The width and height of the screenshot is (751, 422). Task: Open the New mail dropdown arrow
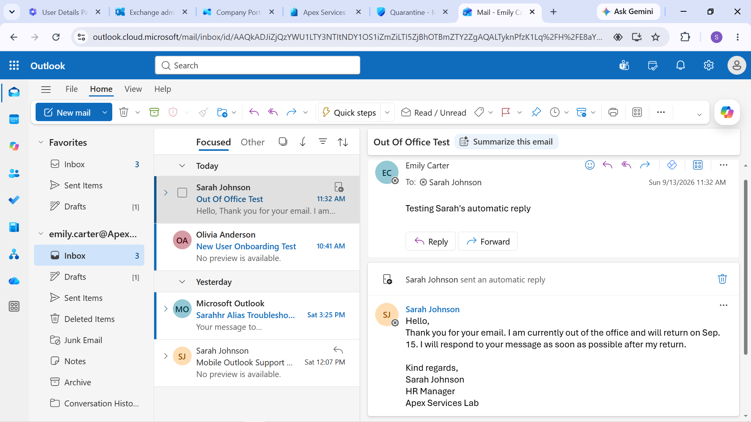[x=105, y=113]
